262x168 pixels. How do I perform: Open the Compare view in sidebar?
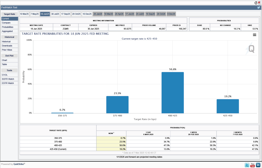pyautogui.click(x=6, y=23)
